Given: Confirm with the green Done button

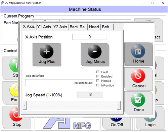Looking at the screenshot, I should pos(138,103).
